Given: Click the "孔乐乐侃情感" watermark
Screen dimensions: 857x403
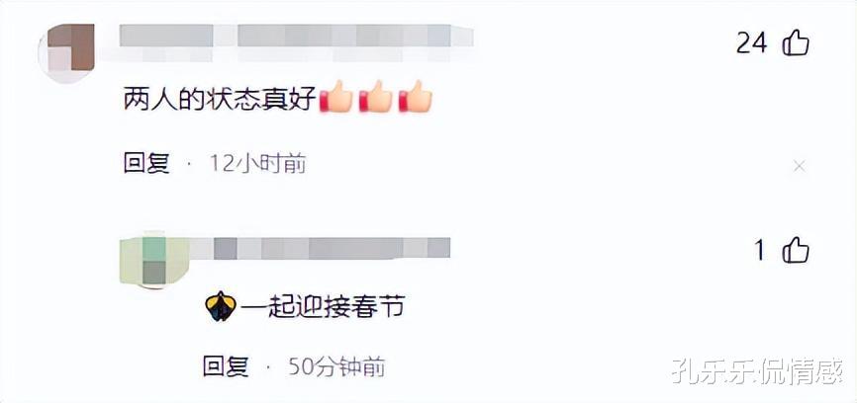Looking at the screenshot, I should click(x=757, y=370).
